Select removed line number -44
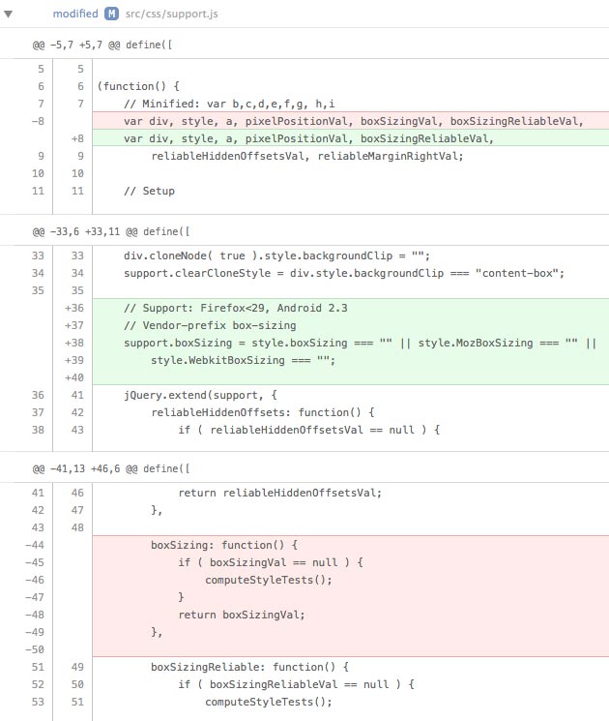 (x=38, y=545)
